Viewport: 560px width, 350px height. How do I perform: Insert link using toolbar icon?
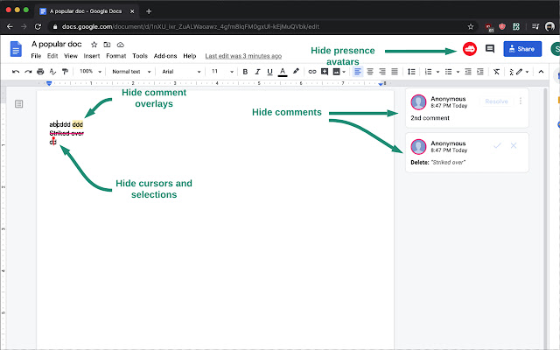click(312, 71)
